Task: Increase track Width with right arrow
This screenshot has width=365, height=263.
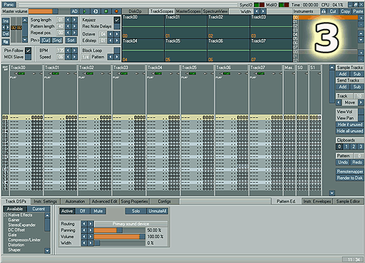Action: (91, 243)
